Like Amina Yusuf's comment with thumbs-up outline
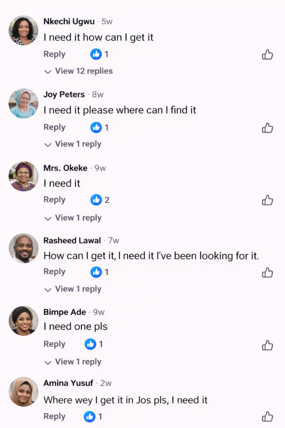This screenshot has height=428, width=285. tap(267, 417)
